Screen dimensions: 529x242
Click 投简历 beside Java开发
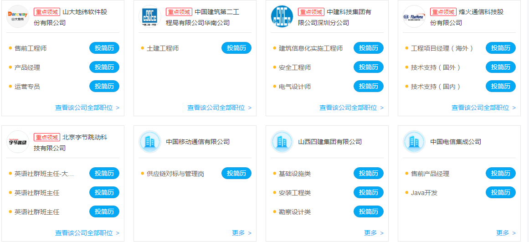pyautogui.click(x=500, y=193)
